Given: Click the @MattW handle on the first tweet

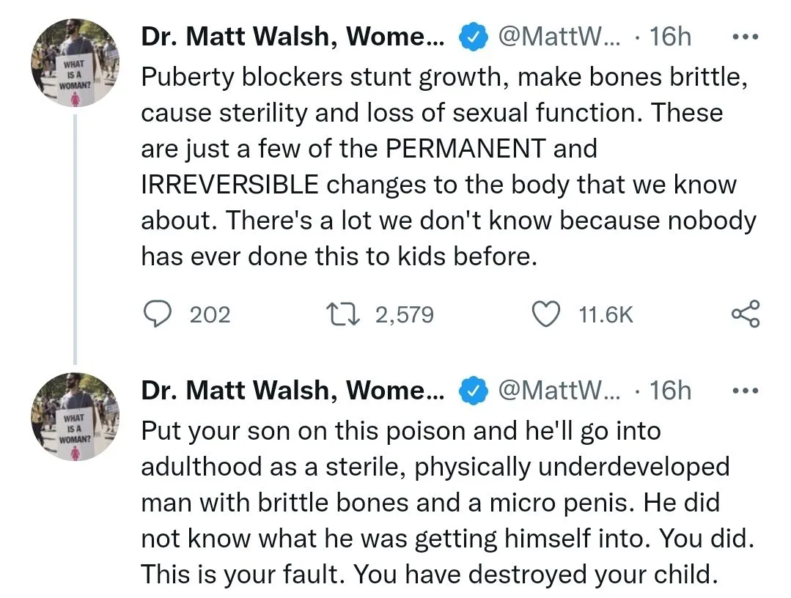Looking at the screenshot, I should [559, 37].
